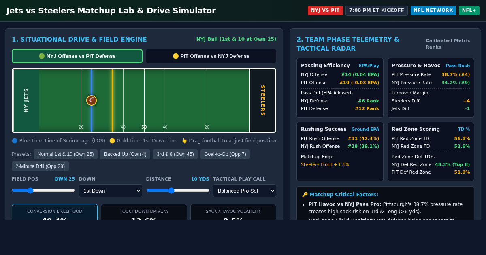Click 'NYJ Ball (1st & 10 at Own 25)' status

point(236,39)
